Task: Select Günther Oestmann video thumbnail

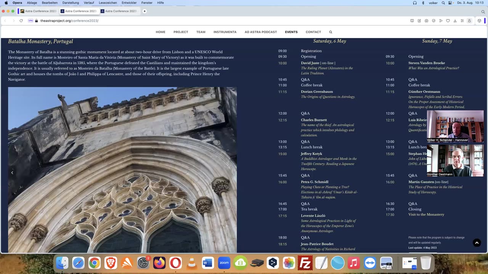Action: [x=455, y=161]
